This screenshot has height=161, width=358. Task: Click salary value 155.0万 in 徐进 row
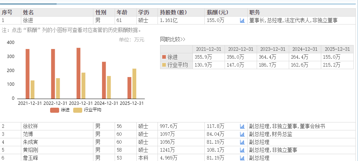pos(216,21)
